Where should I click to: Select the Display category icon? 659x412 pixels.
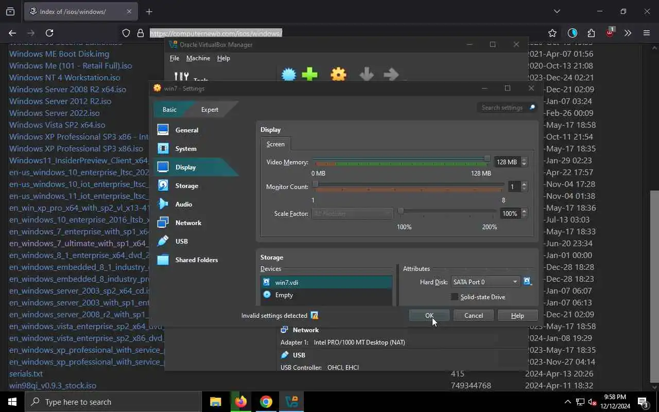point(163,167)
